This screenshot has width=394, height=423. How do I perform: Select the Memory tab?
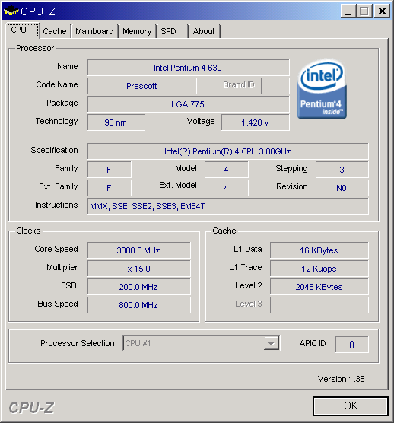click(x=137, y=31)
